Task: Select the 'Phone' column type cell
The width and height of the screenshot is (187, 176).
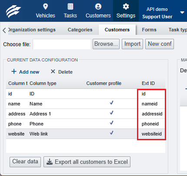Action: point(37,124)
